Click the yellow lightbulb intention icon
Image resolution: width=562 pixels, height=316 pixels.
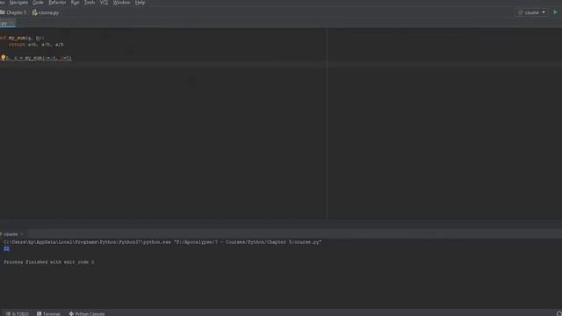point(4,57)
